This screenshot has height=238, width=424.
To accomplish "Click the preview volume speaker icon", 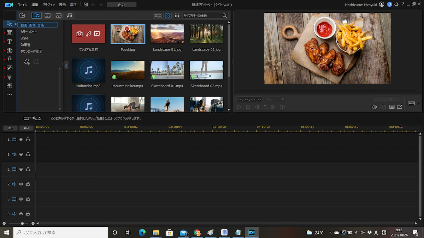I will tap(374, 107).
